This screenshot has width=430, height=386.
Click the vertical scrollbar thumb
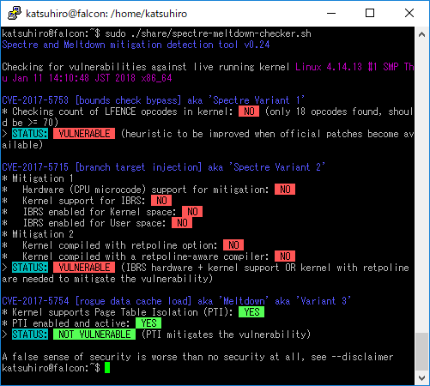(x=421, y=352)
